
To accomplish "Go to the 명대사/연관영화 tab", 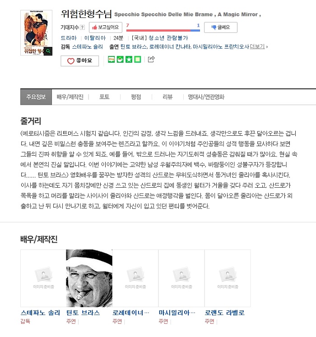I will (x=206, y=97).
